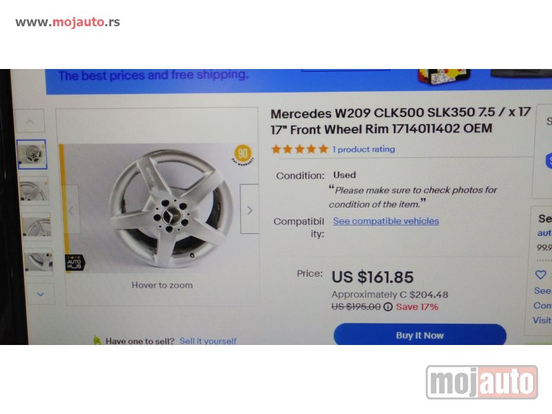Click the mojauto watermark logo
This screenshot has width=552, height=414.
[x=482, y=382]
